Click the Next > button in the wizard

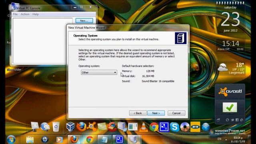[x=156, y=113]
